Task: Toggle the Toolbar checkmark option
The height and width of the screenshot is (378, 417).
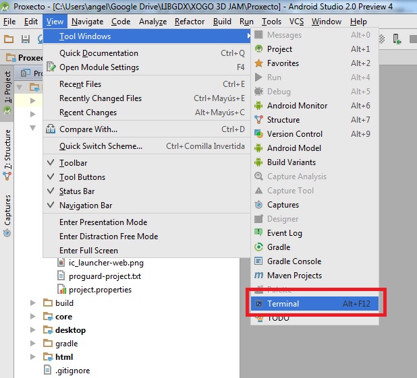Action: coord(146,163)
